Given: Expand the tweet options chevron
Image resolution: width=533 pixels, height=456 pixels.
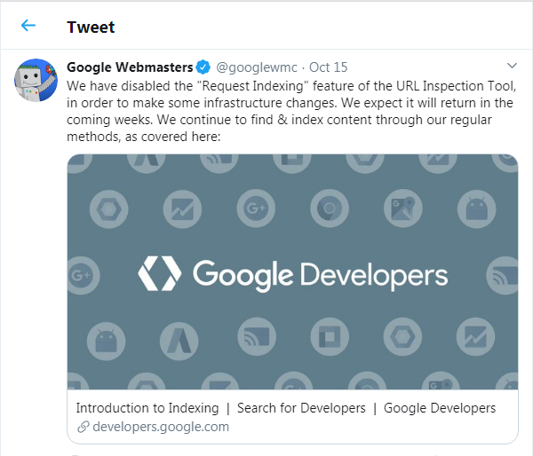Looking at the screenshot, I should click(512, 65).
